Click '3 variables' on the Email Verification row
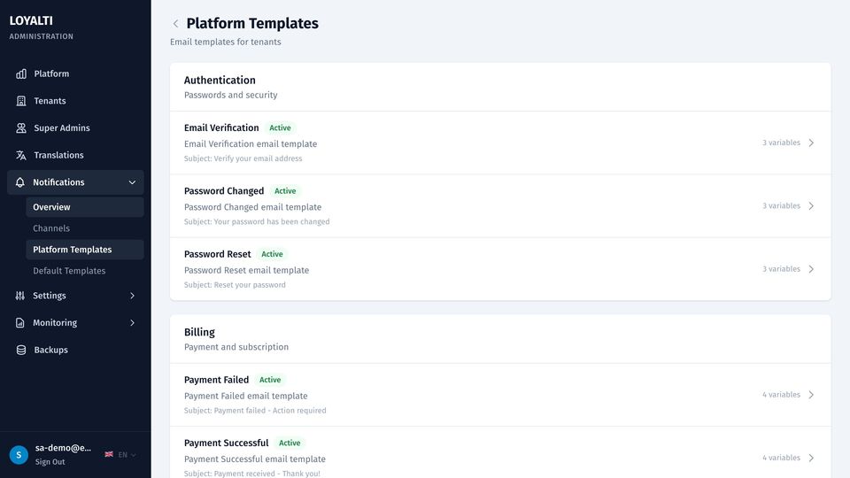This screenshot has height=478, width=850. click(781, 143)
